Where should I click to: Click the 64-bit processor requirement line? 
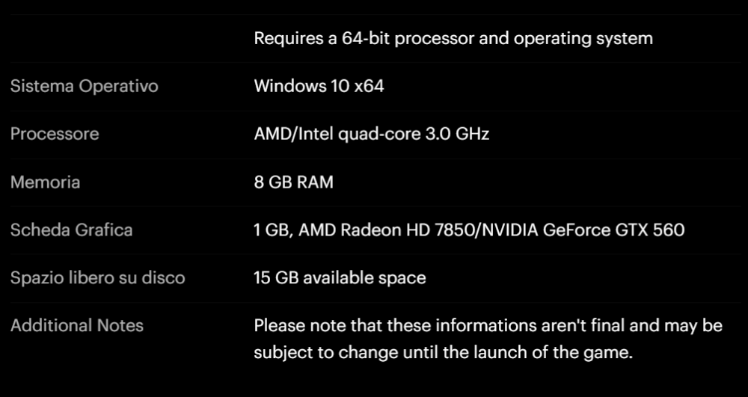[x=453, y=38]
